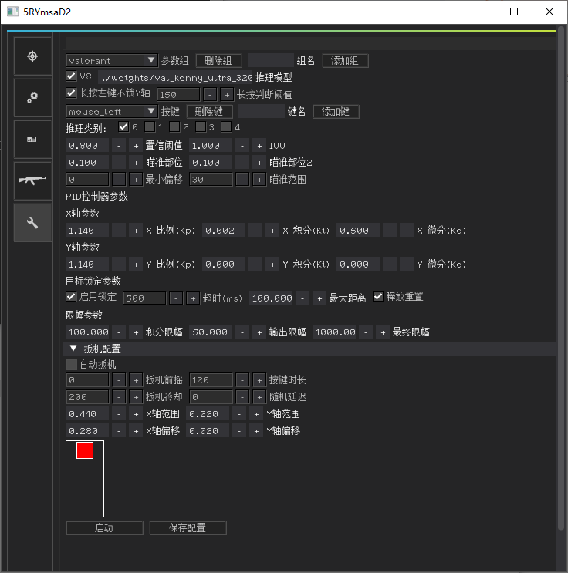
Task: Toggle the V8 checkbox
Action: pyautogui.click(x=72, y=77)
